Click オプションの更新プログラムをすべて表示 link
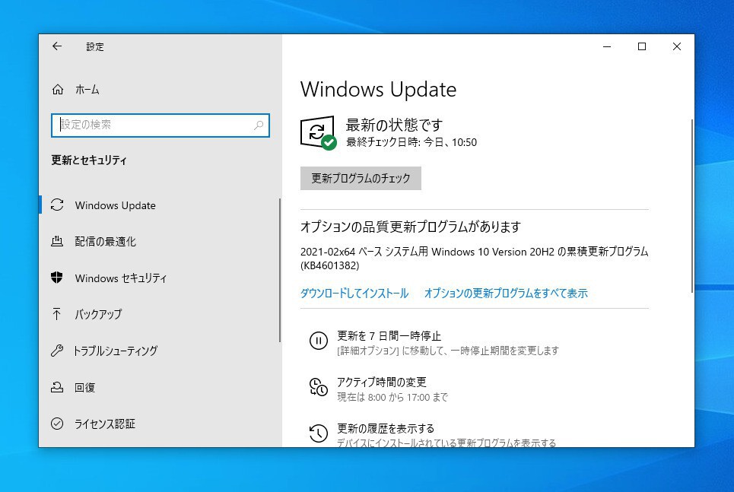 coord(506,293)
